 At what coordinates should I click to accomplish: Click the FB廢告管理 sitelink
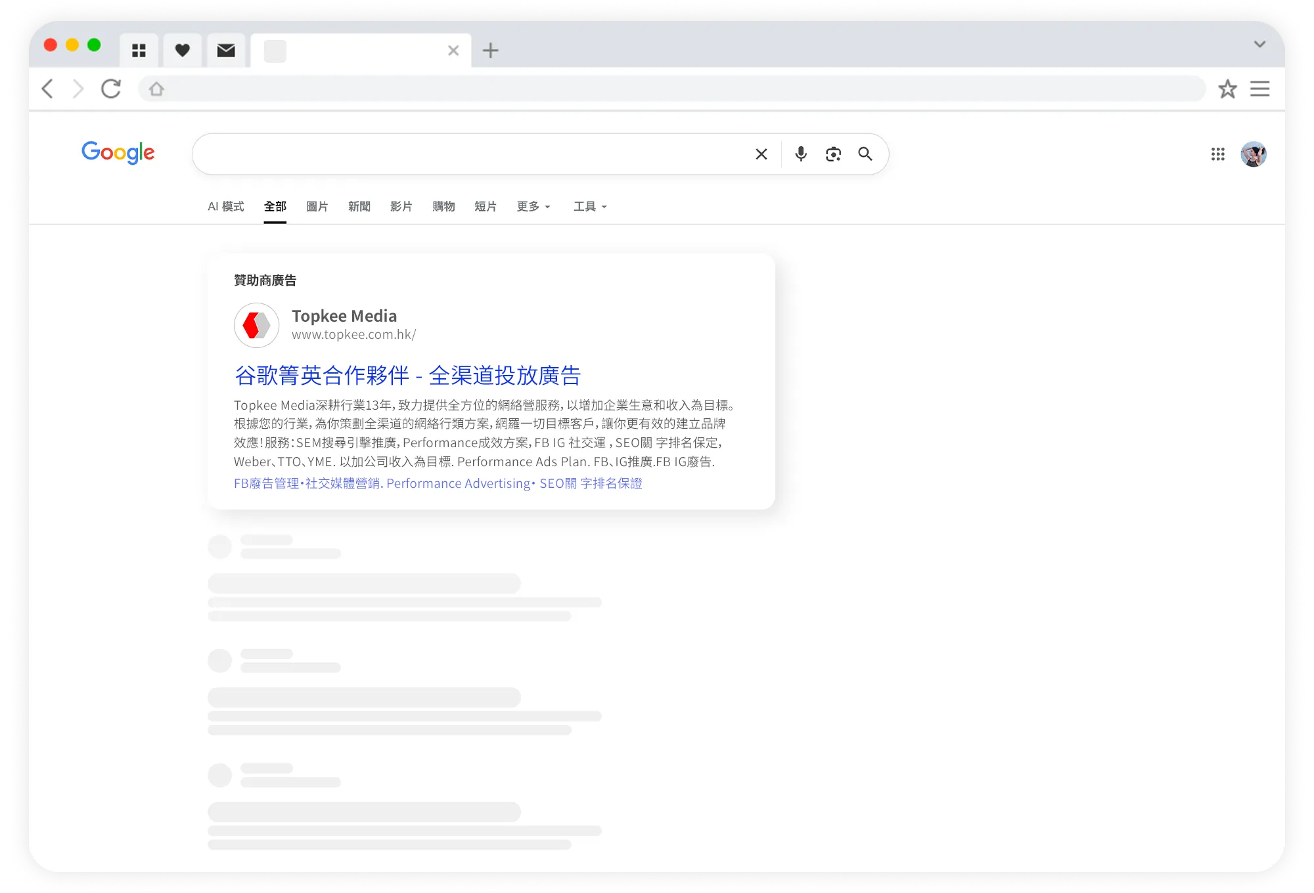266,483
